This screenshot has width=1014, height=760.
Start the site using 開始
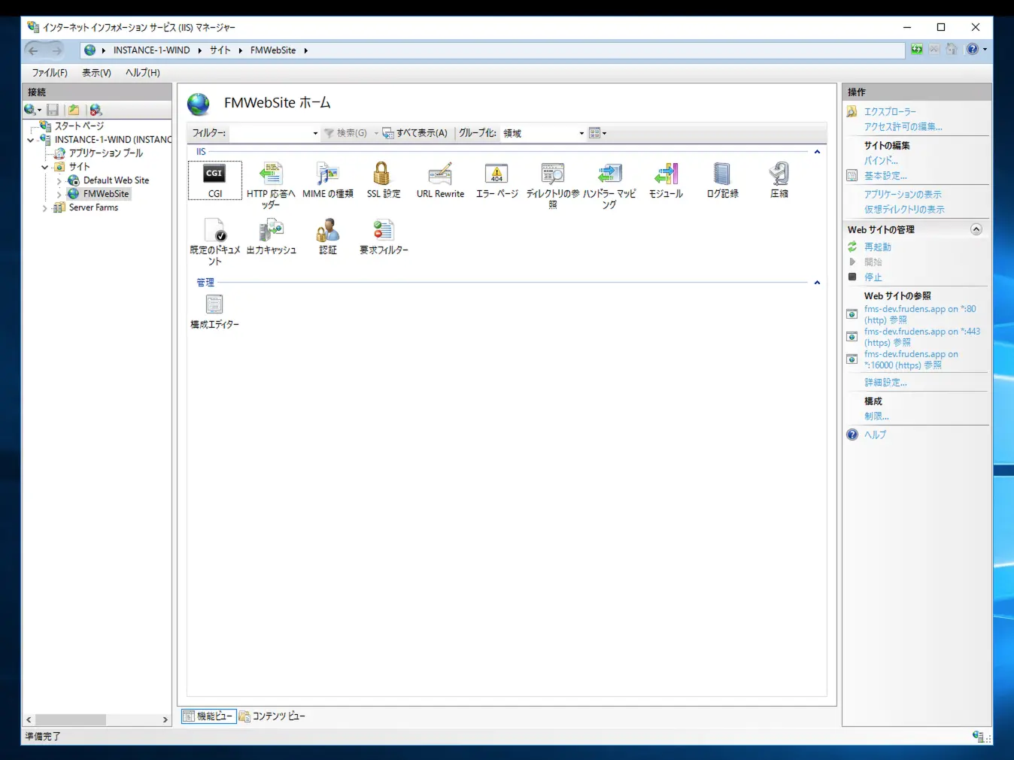pos(873,262)
